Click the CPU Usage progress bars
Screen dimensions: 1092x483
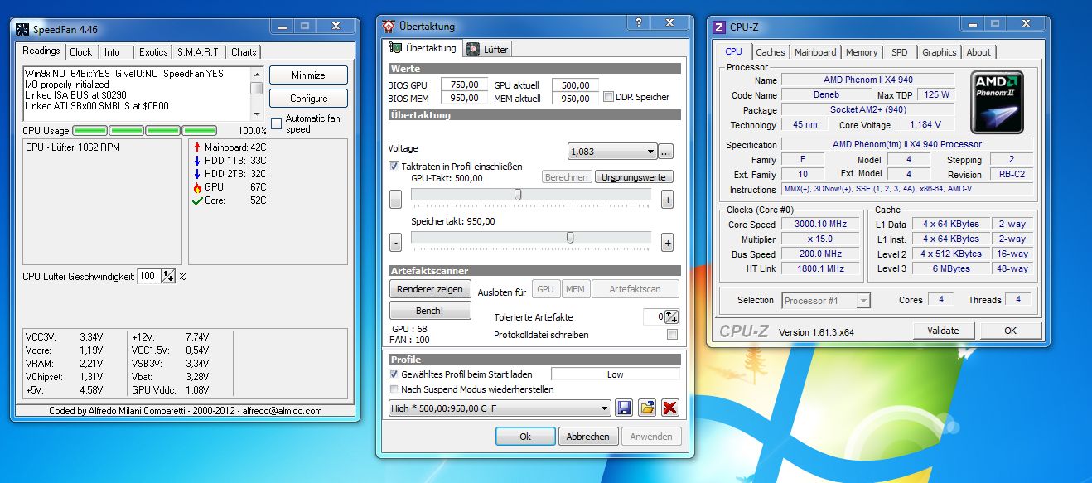click(x=145, y=130)
